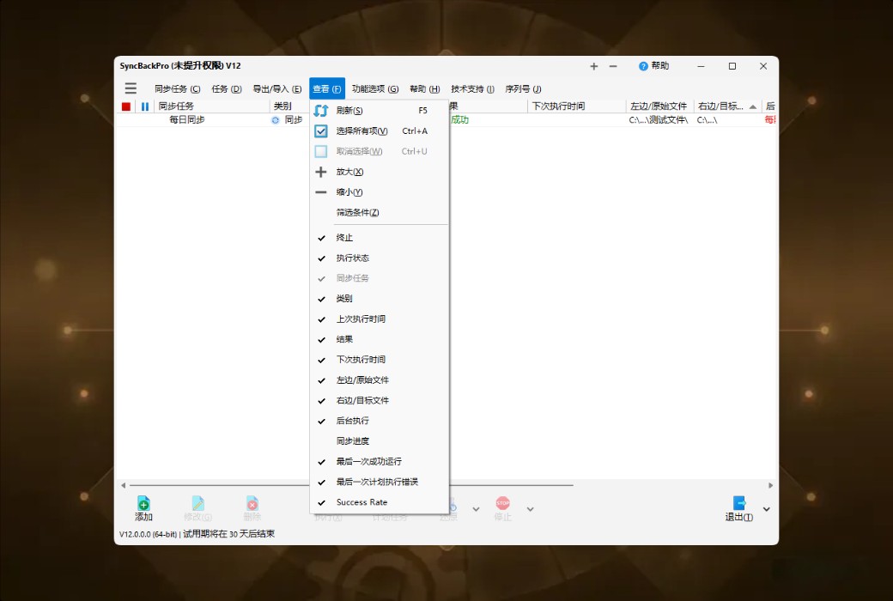893x601 pixels.
Task: Select the 修改 modify profile icon
Action: (198, 504)
